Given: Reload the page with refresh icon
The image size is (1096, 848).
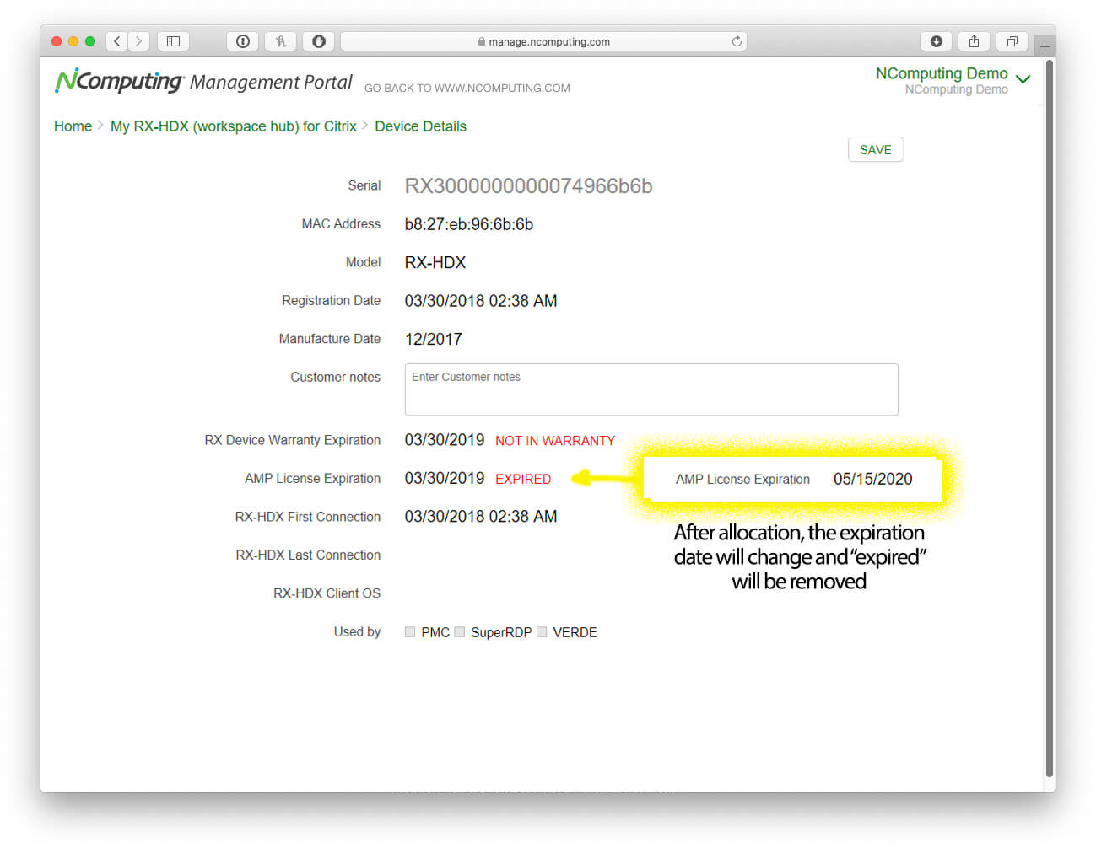Looking at the screenshot, I should click(737, 40).
